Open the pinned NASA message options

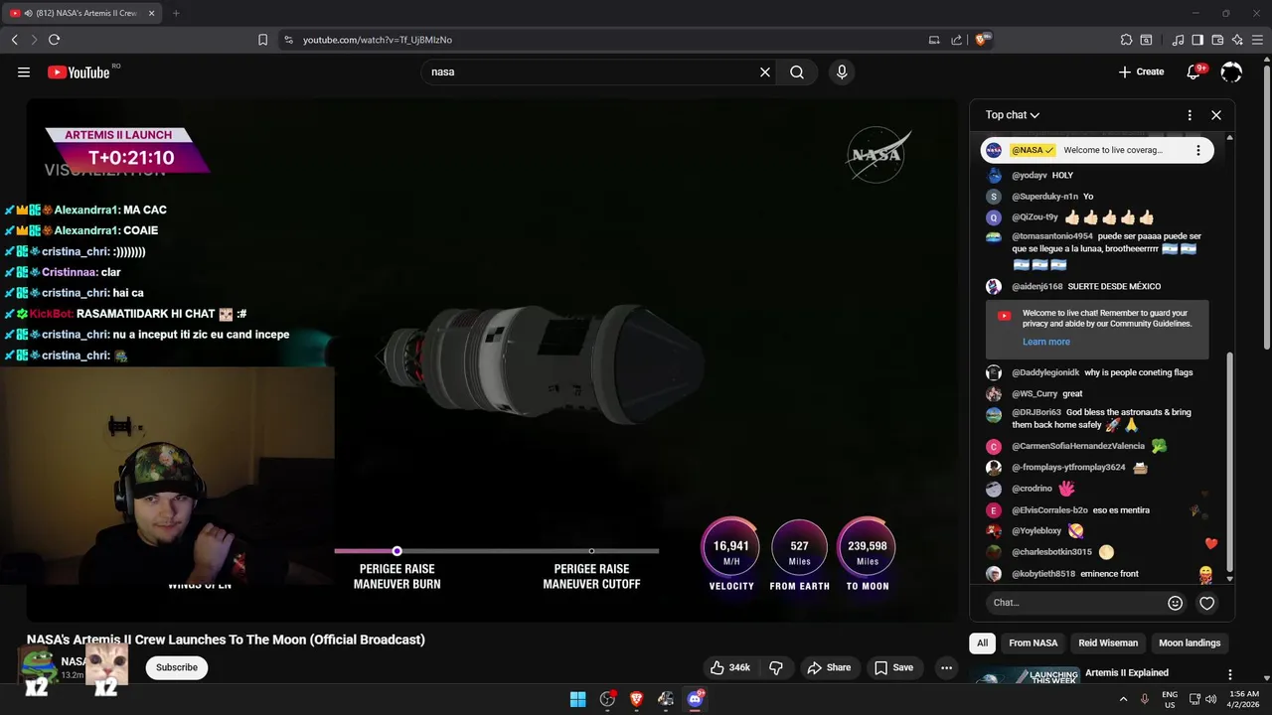pyautogui.click(x=1197, y=150)
